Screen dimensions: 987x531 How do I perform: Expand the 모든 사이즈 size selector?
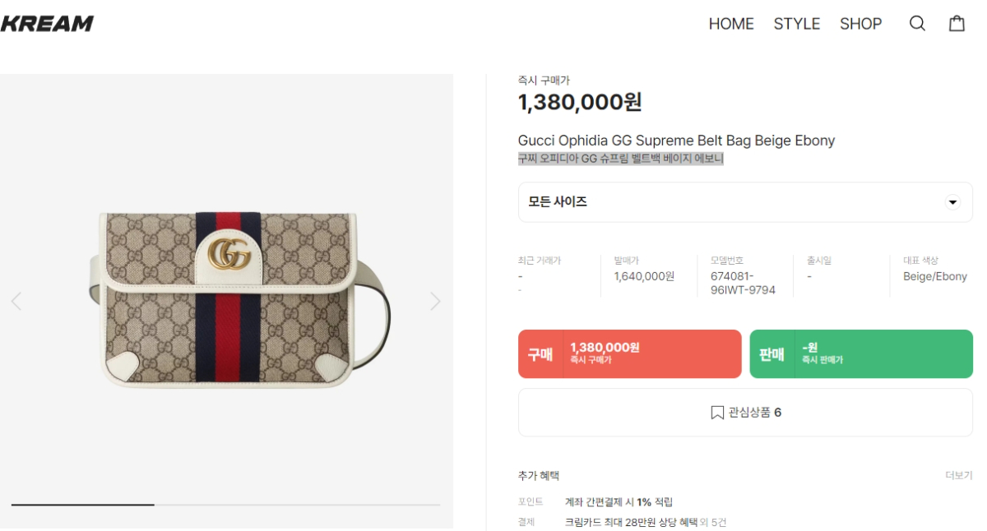coord(744,202)
